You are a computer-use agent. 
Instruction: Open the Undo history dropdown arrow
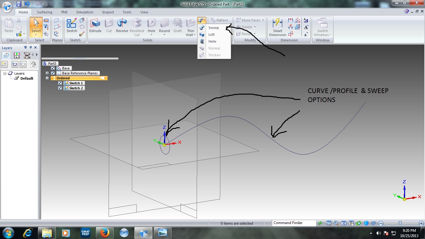[x=33, y=4]
